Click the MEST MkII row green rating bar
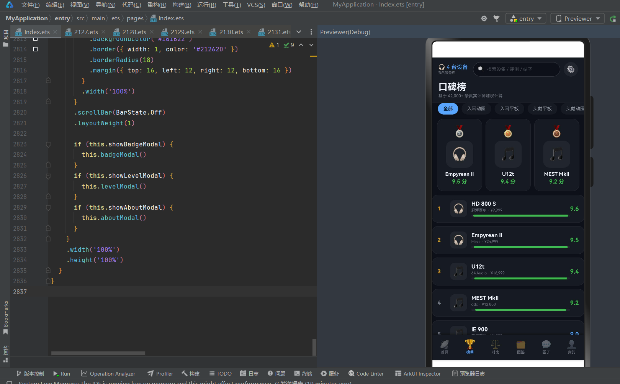 pos(520,310)
